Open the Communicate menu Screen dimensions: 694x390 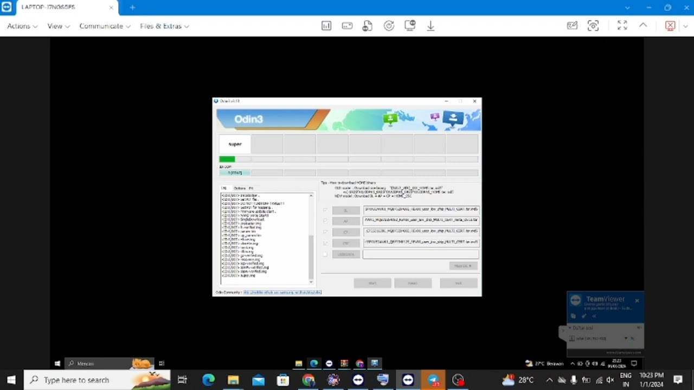coord(105,26)
